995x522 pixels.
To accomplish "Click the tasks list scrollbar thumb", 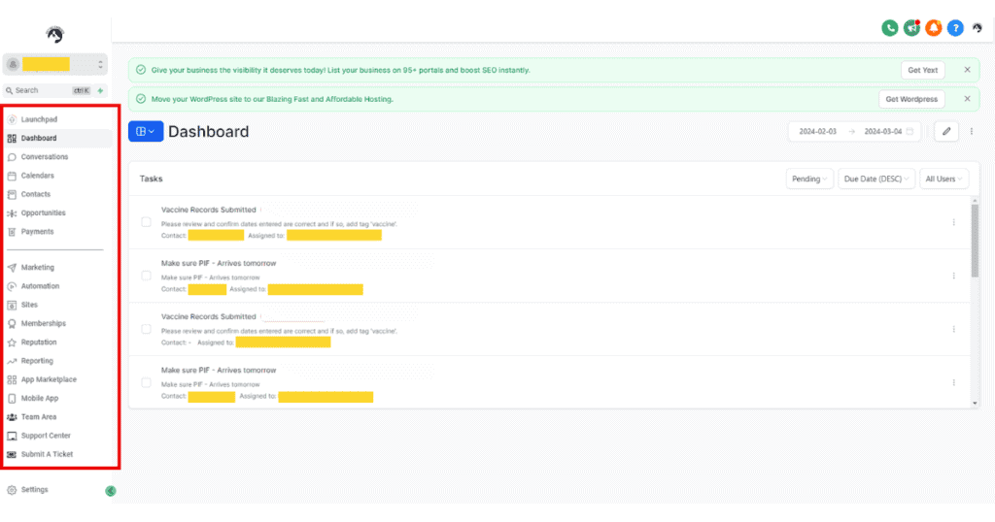I will tap(975, 241).
